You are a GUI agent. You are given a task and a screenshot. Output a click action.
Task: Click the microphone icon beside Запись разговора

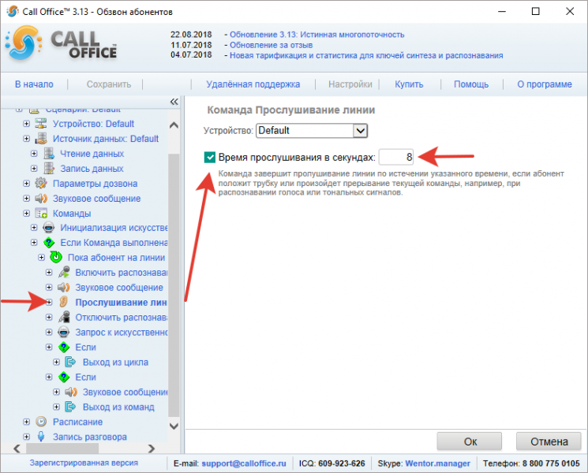click(41, 437)
